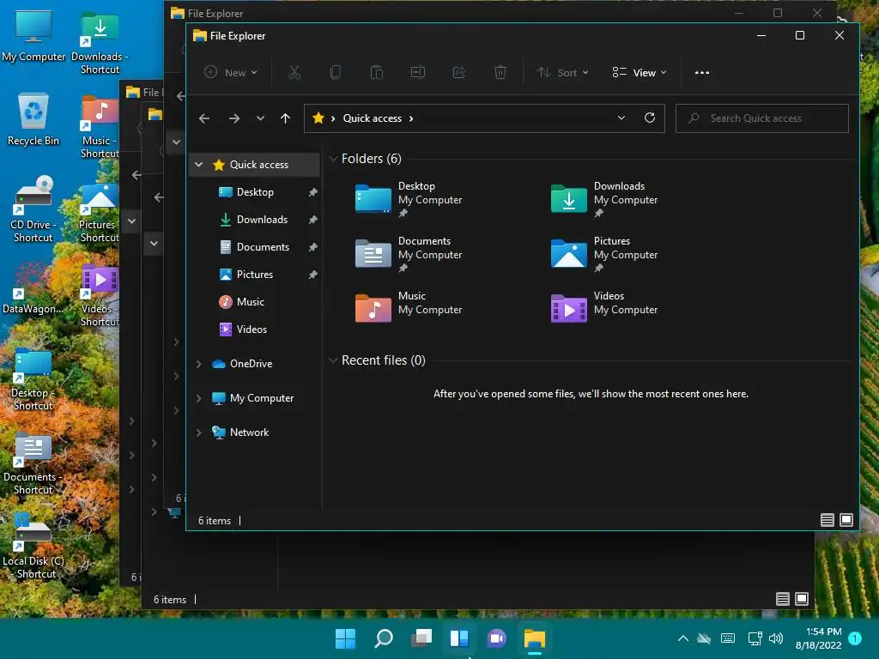
Task: Click the Rename icon in toolbar
Action: tap(418, 72)
